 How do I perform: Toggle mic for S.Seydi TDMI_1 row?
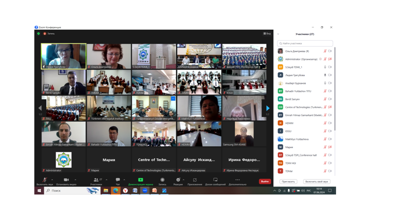325,67
